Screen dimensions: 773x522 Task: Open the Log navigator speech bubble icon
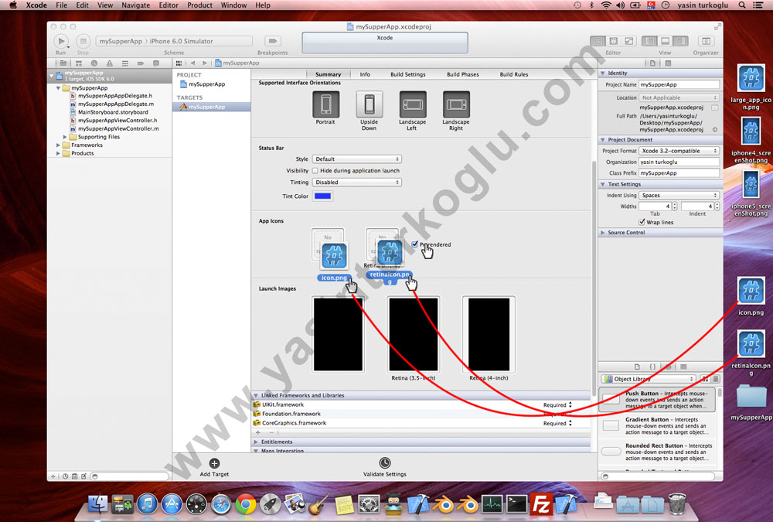(156, 63)
